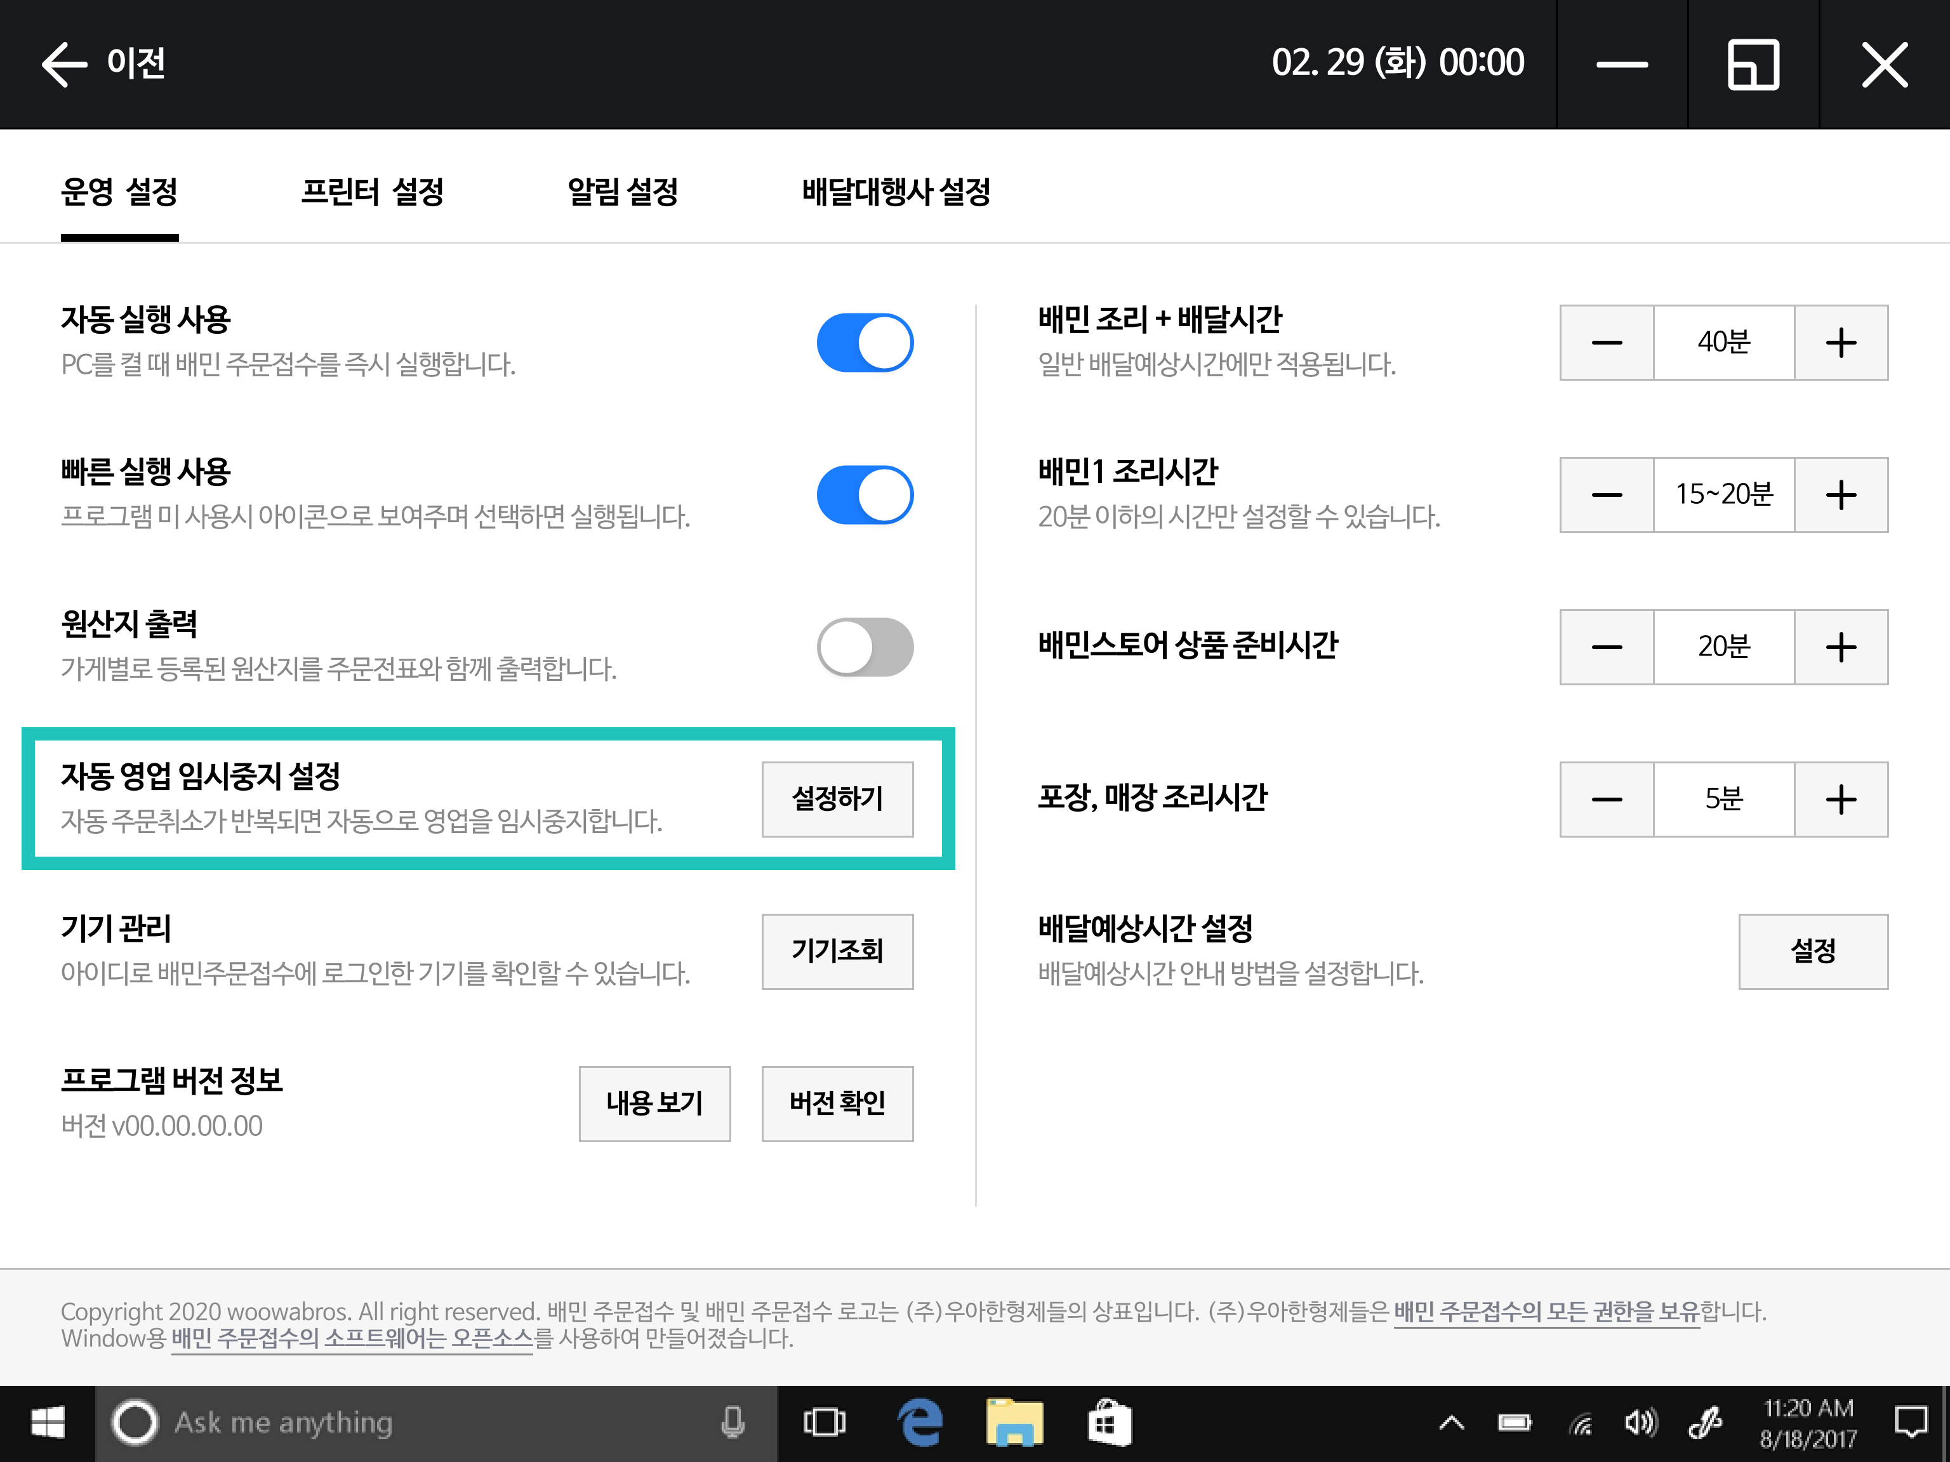Increase 포장, 매장 조리시간 with plus

click(x=1841, y=800)
